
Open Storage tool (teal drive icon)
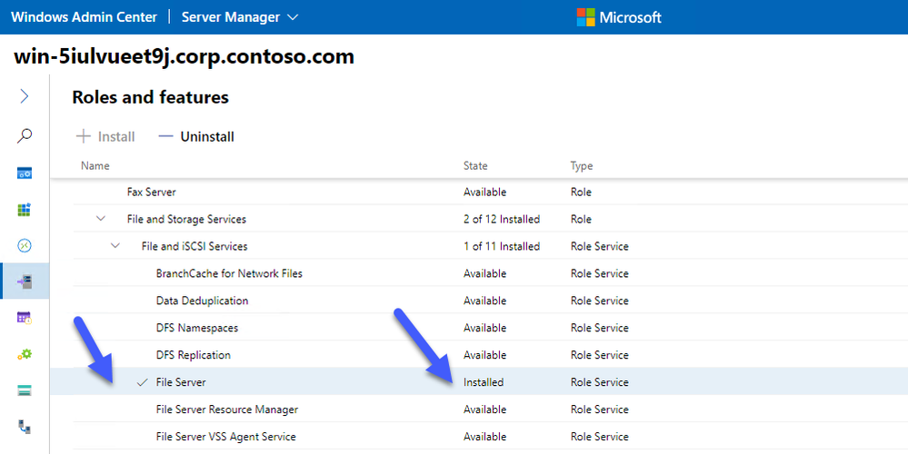[25, 390]
